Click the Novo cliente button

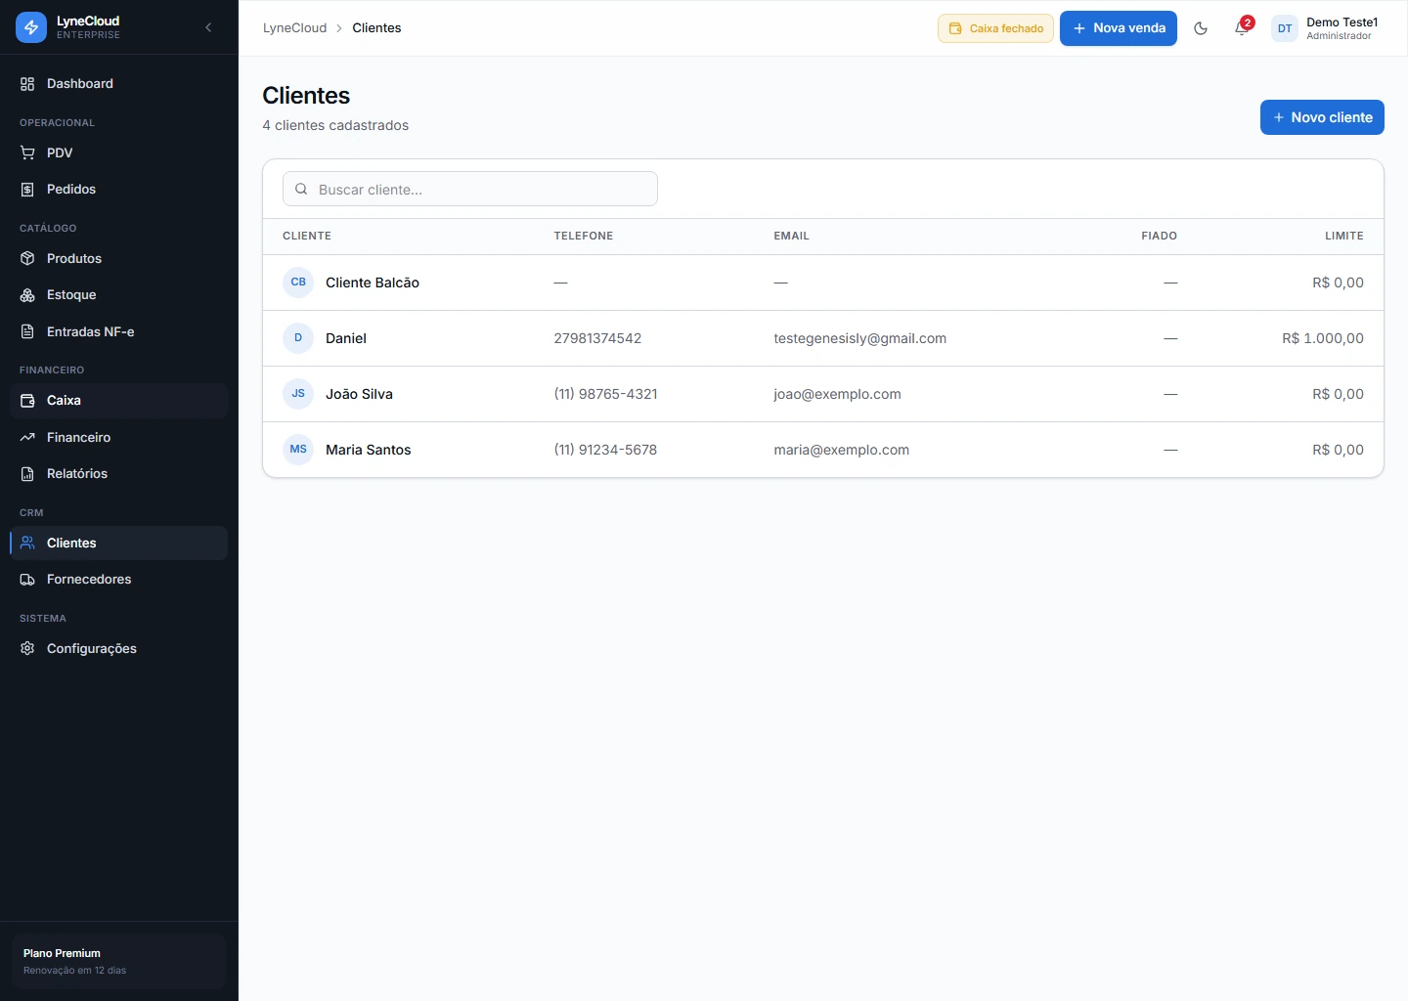tap(1322, 117)
